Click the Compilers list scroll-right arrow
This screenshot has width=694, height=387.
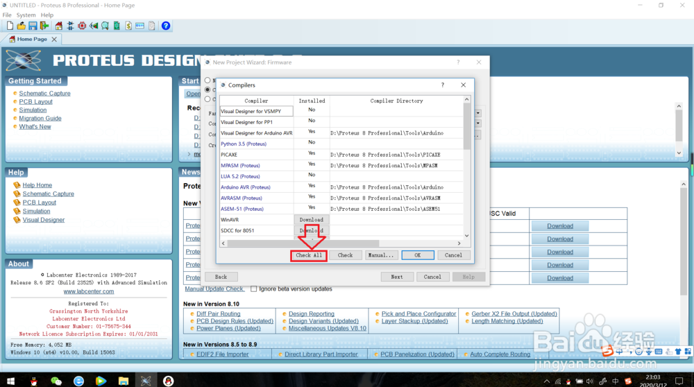[459, 243]
